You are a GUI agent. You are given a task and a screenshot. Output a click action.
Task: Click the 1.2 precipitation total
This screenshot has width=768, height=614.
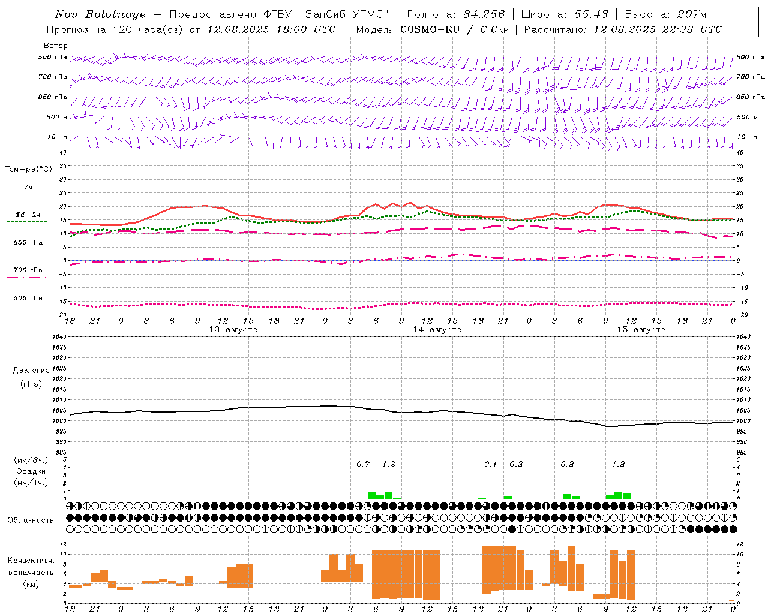coord(389,464)
